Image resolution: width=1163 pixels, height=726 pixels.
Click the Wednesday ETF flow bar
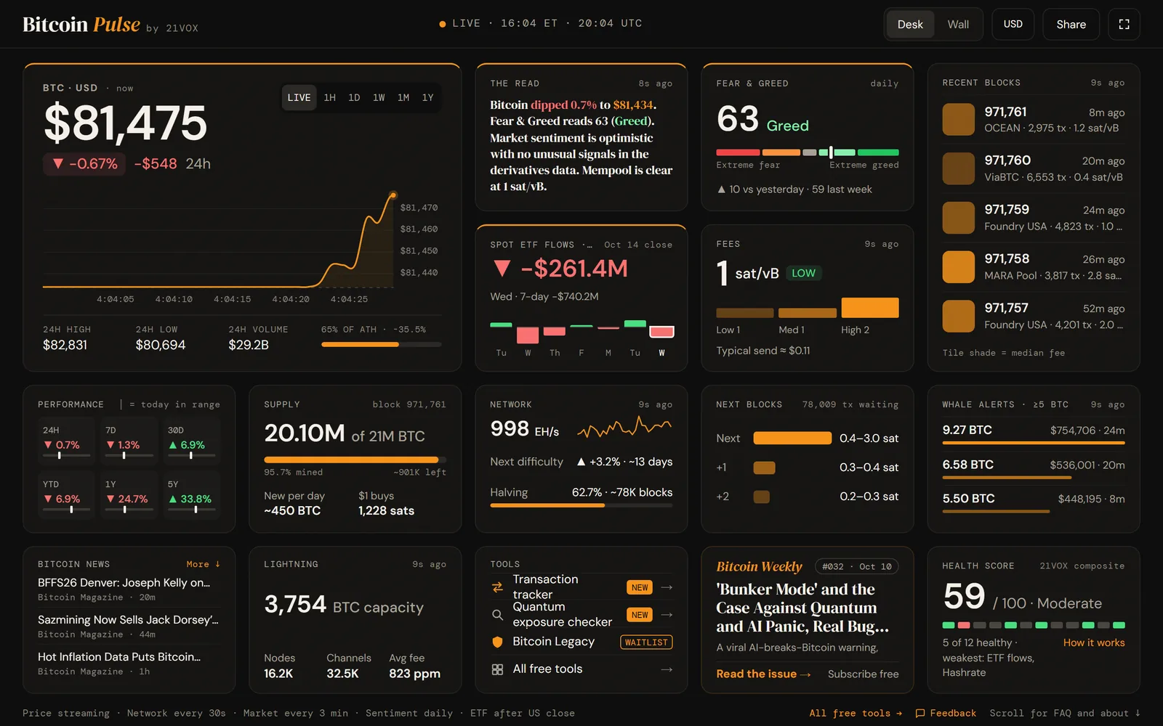[661, 332]
